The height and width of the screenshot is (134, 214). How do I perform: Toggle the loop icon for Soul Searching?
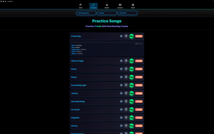pos(121,102)
